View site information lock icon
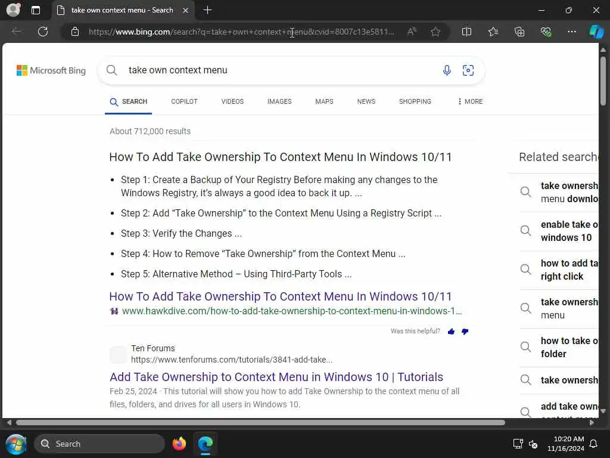Screen dimensions: 610x458 (x=75, y=32)
